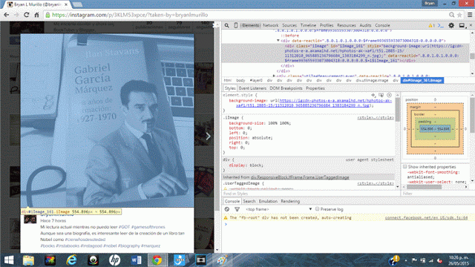Image resolution: width=475 pixels, height=267 pixels.
Task: Open connect.facebook.net sdk.js source link
Action: click(x=426, y=217)
